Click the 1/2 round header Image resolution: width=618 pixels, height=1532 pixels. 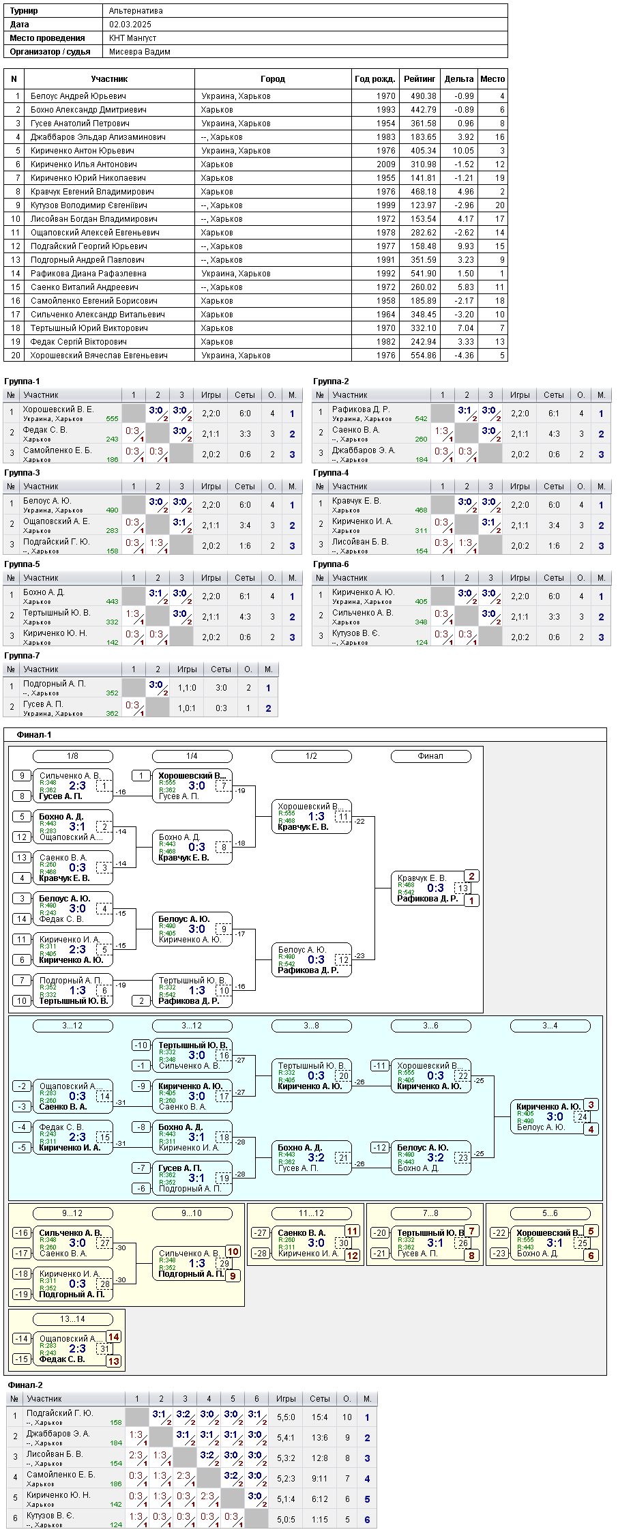[x=311, y=756]
